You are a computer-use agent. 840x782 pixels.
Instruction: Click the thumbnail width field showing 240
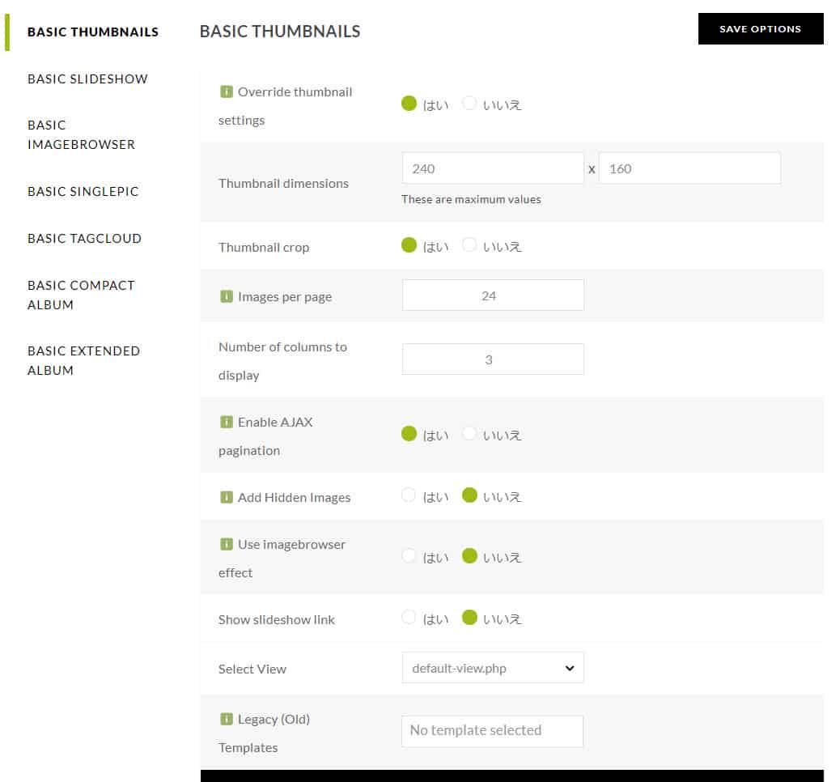click(x=492, y=168)
